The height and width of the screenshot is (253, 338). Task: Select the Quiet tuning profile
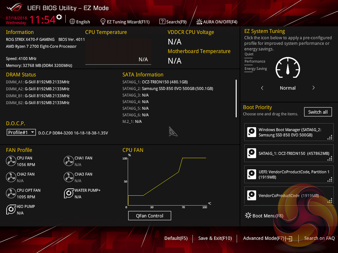pos(249,54)
